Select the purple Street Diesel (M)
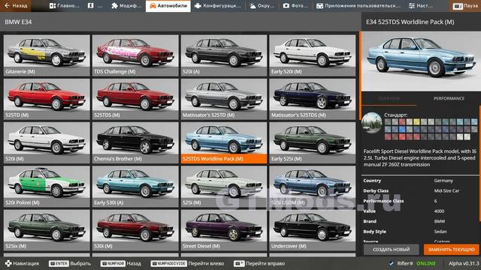 224,230
